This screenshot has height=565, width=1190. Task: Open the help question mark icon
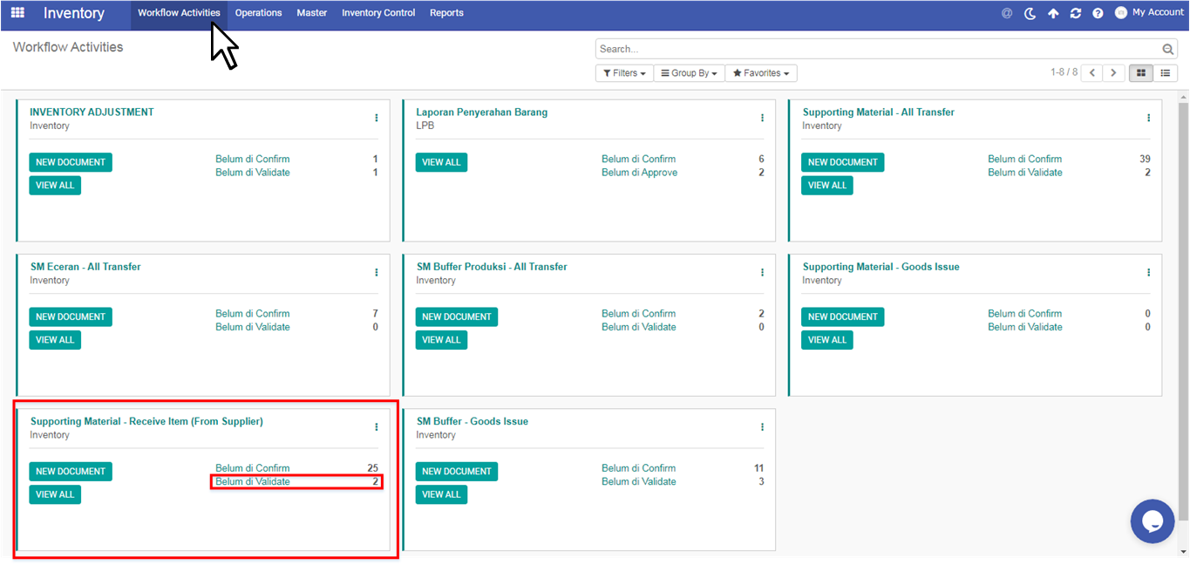(1098, 13)
